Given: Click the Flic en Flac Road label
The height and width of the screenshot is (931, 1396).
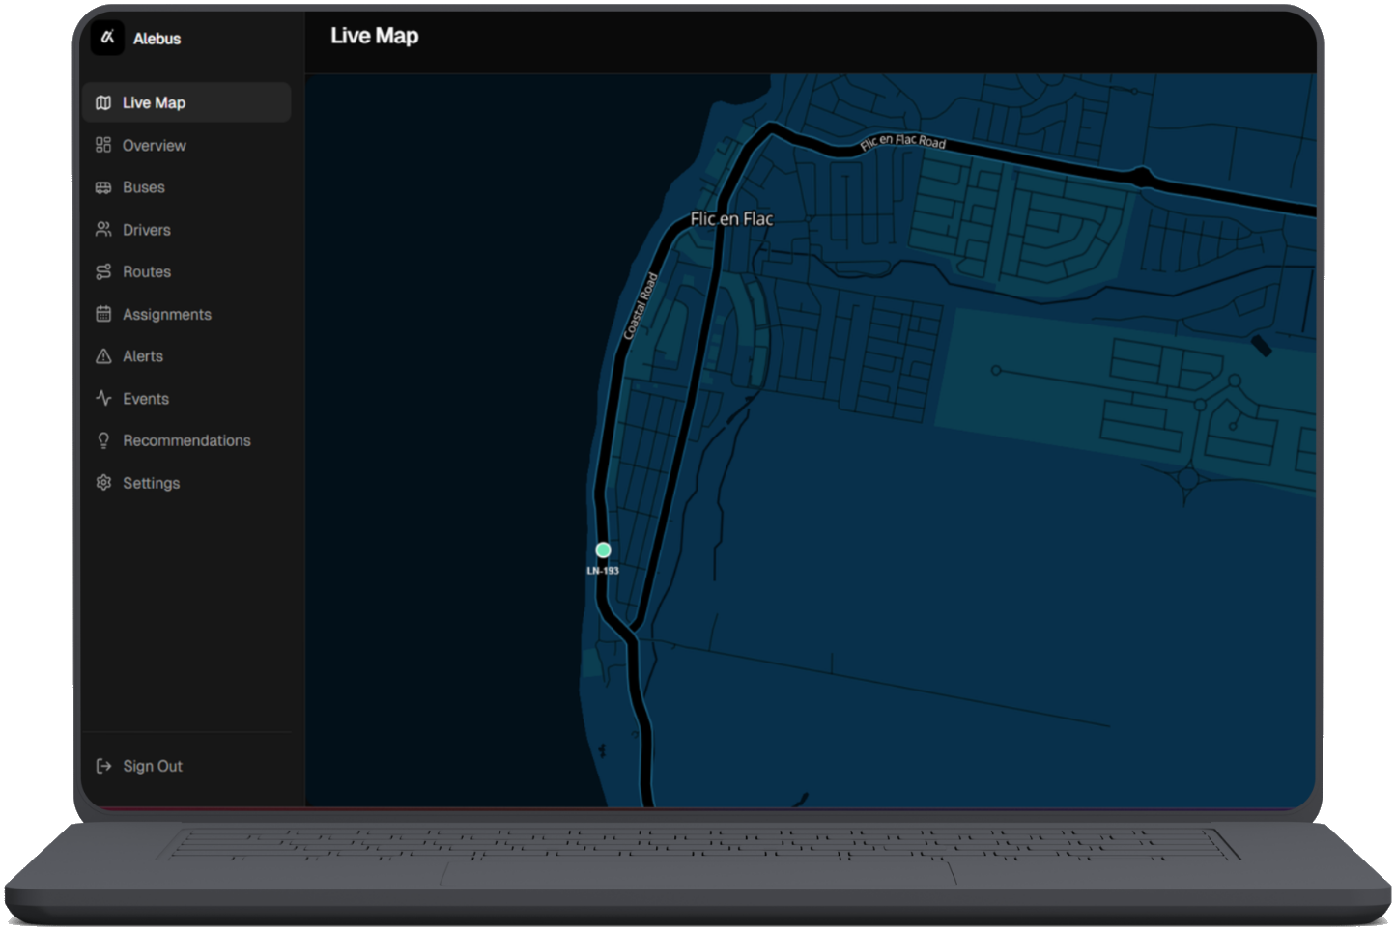Looking at the screenshot, I should (903, 142).
